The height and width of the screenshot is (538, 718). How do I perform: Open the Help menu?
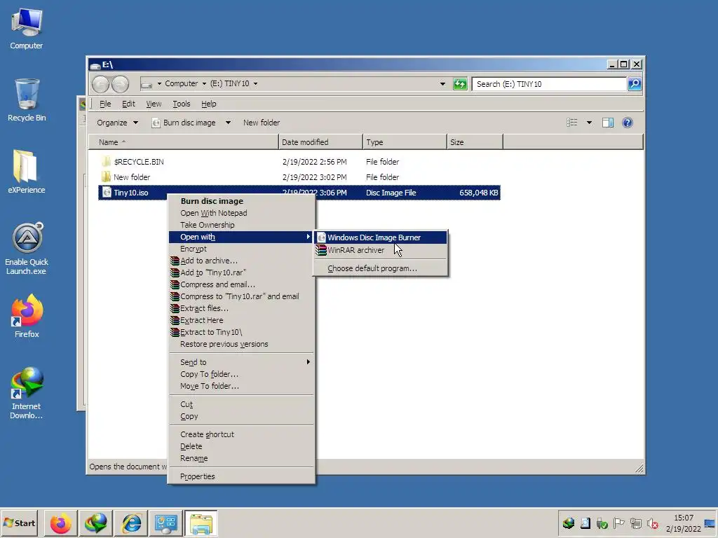(x=209, y=104)
